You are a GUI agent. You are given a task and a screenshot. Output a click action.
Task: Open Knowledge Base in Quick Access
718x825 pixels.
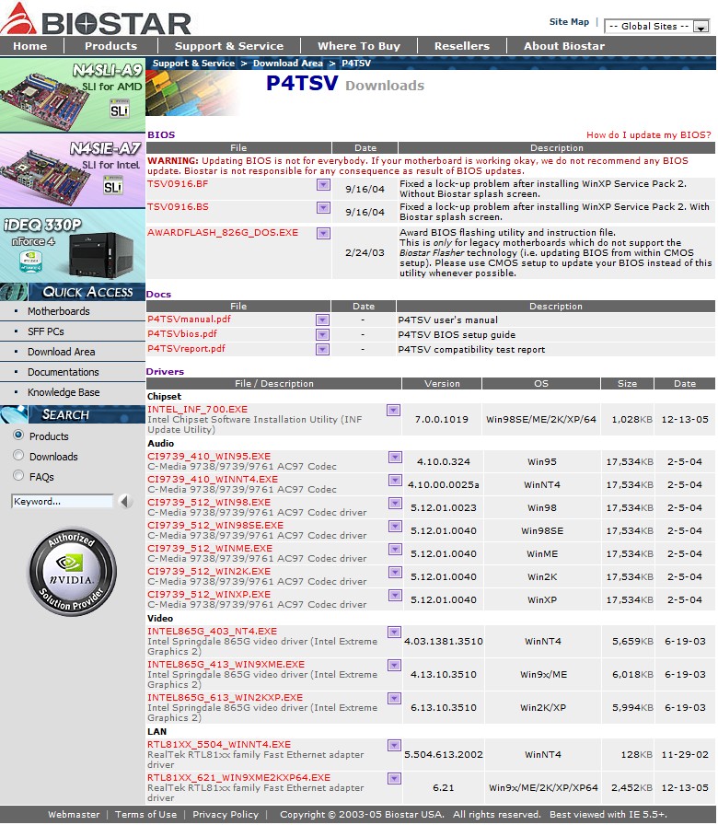(x=64, y=392)
